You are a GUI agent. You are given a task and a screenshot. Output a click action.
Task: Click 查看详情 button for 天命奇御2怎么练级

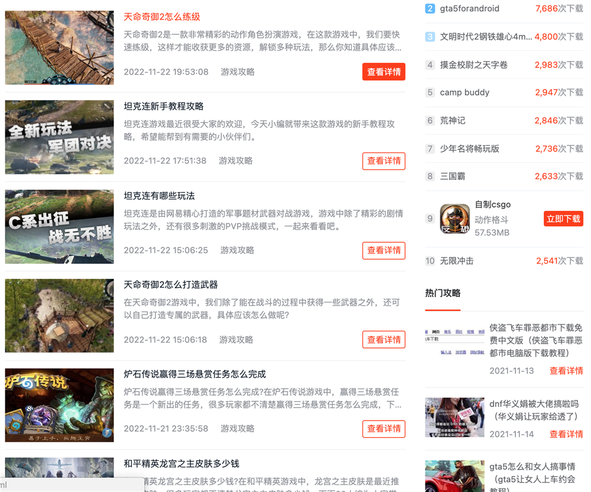[x=384, y=72]
